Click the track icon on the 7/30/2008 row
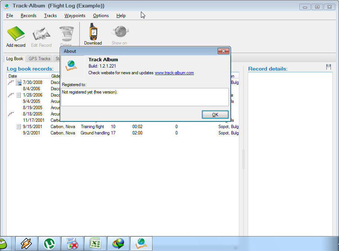This screenshot has width=339, height=251. [x=11, y=82]
